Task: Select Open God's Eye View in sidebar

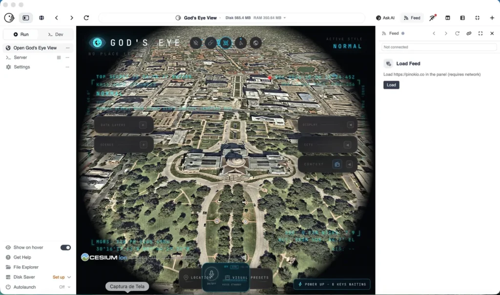Action: tap(35, 48)
